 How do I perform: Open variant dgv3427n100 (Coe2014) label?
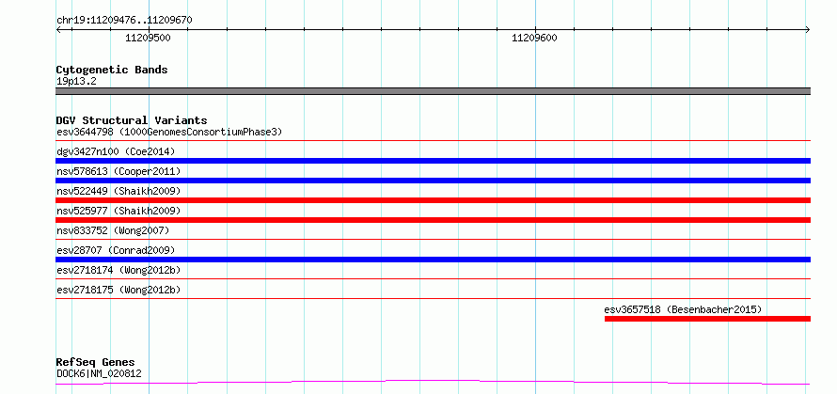pyautogui.click(x=116, y=151)
